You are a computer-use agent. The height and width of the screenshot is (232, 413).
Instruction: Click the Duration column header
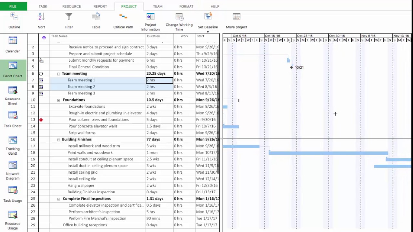(x=159, y=38)
